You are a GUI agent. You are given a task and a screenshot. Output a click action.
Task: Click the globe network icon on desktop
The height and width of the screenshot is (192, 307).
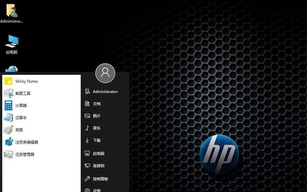coord(12,69)
